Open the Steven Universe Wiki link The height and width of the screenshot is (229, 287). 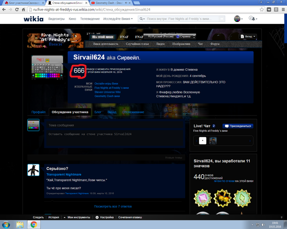[108, 92]
